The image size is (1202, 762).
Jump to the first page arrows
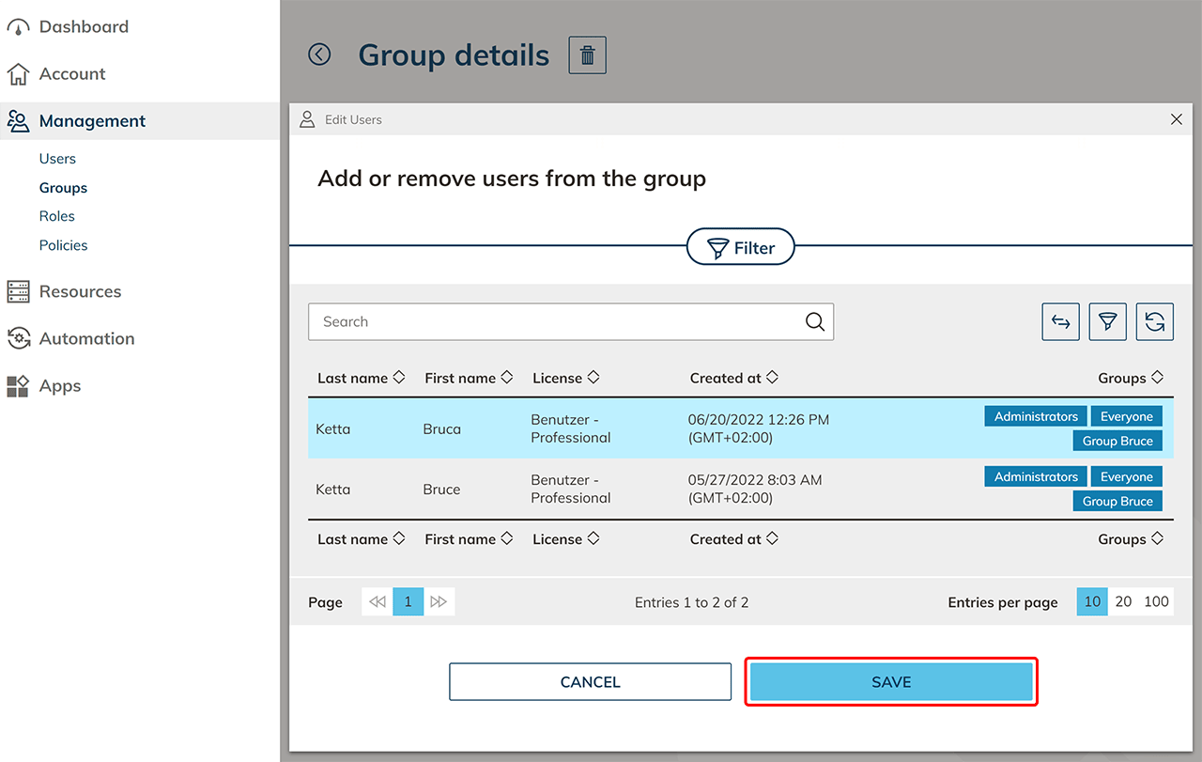point(378,602)
